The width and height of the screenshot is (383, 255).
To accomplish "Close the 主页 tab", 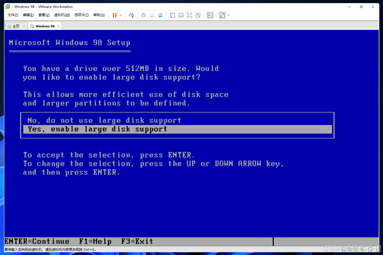I will click(x=24, y=26).
